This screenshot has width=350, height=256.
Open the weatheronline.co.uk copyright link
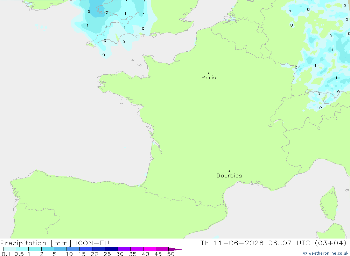coord(326,253)
